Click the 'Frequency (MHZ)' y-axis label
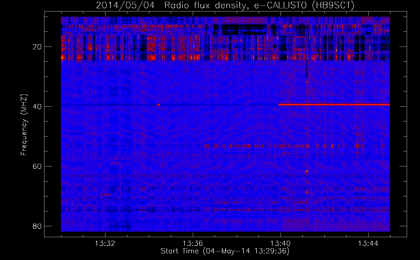This screenshot has width=420, height=260. pos(24,125)
